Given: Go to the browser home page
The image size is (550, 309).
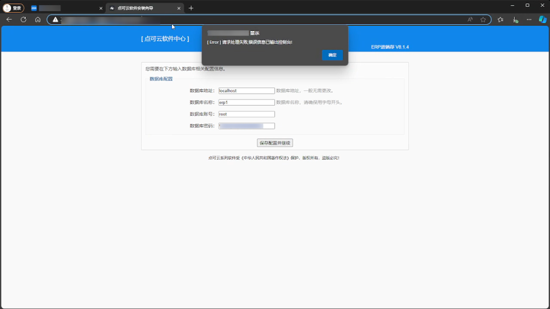Looking at the screenshot, I should [x=38, y=20].
